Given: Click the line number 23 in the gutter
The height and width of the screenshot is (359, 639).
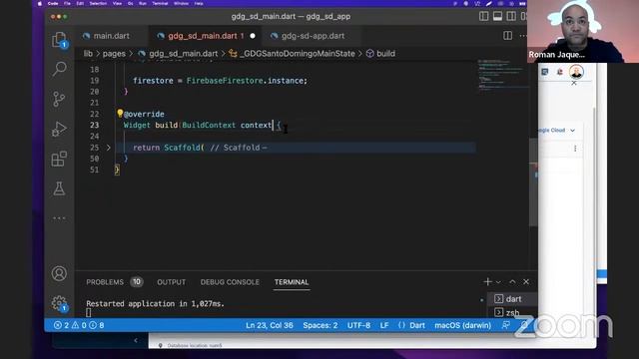Looking at the screenshot, I should pyautogui.click(x=95, y=125).
